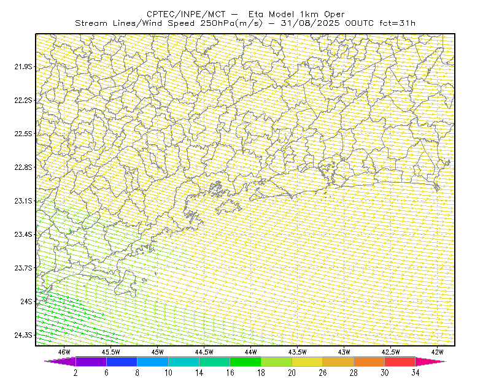This screenshot has width=491, height=379.
Task: Click the legend value '16'
Action: click(230, 373)
